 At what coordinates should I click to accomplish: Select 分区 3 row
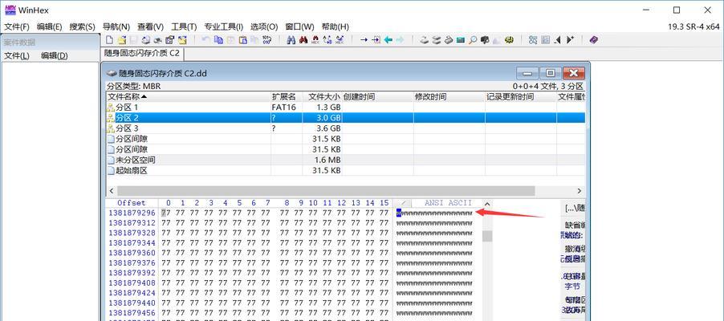(345, 128)
